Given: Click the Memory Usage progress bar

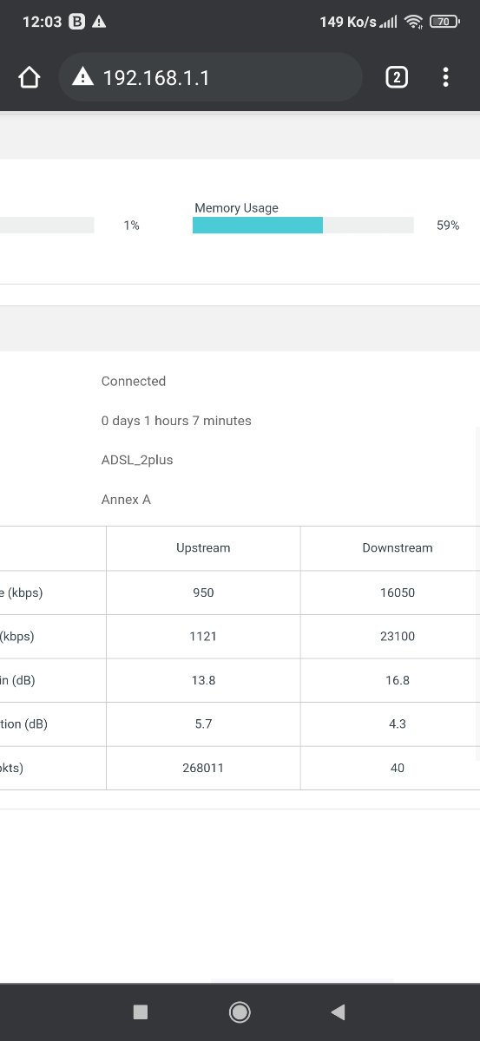Looking at the screenshot, I should [303, 226].
